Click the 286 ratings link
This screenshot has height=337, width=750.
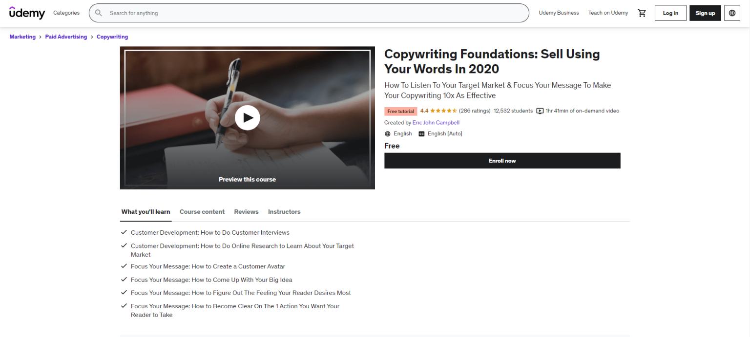(x=474, y=111)
